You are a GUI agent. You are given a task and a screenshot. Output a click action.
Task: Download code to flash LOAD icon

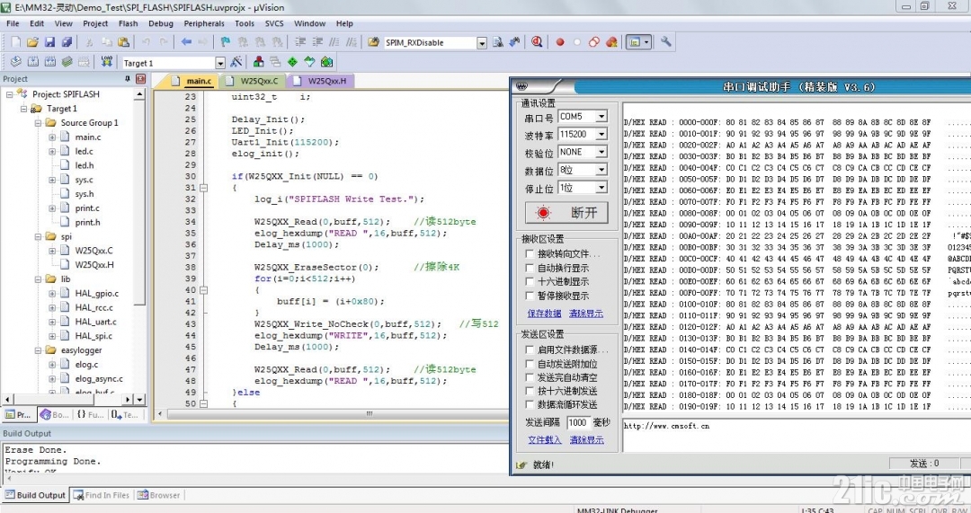point(106,62)
